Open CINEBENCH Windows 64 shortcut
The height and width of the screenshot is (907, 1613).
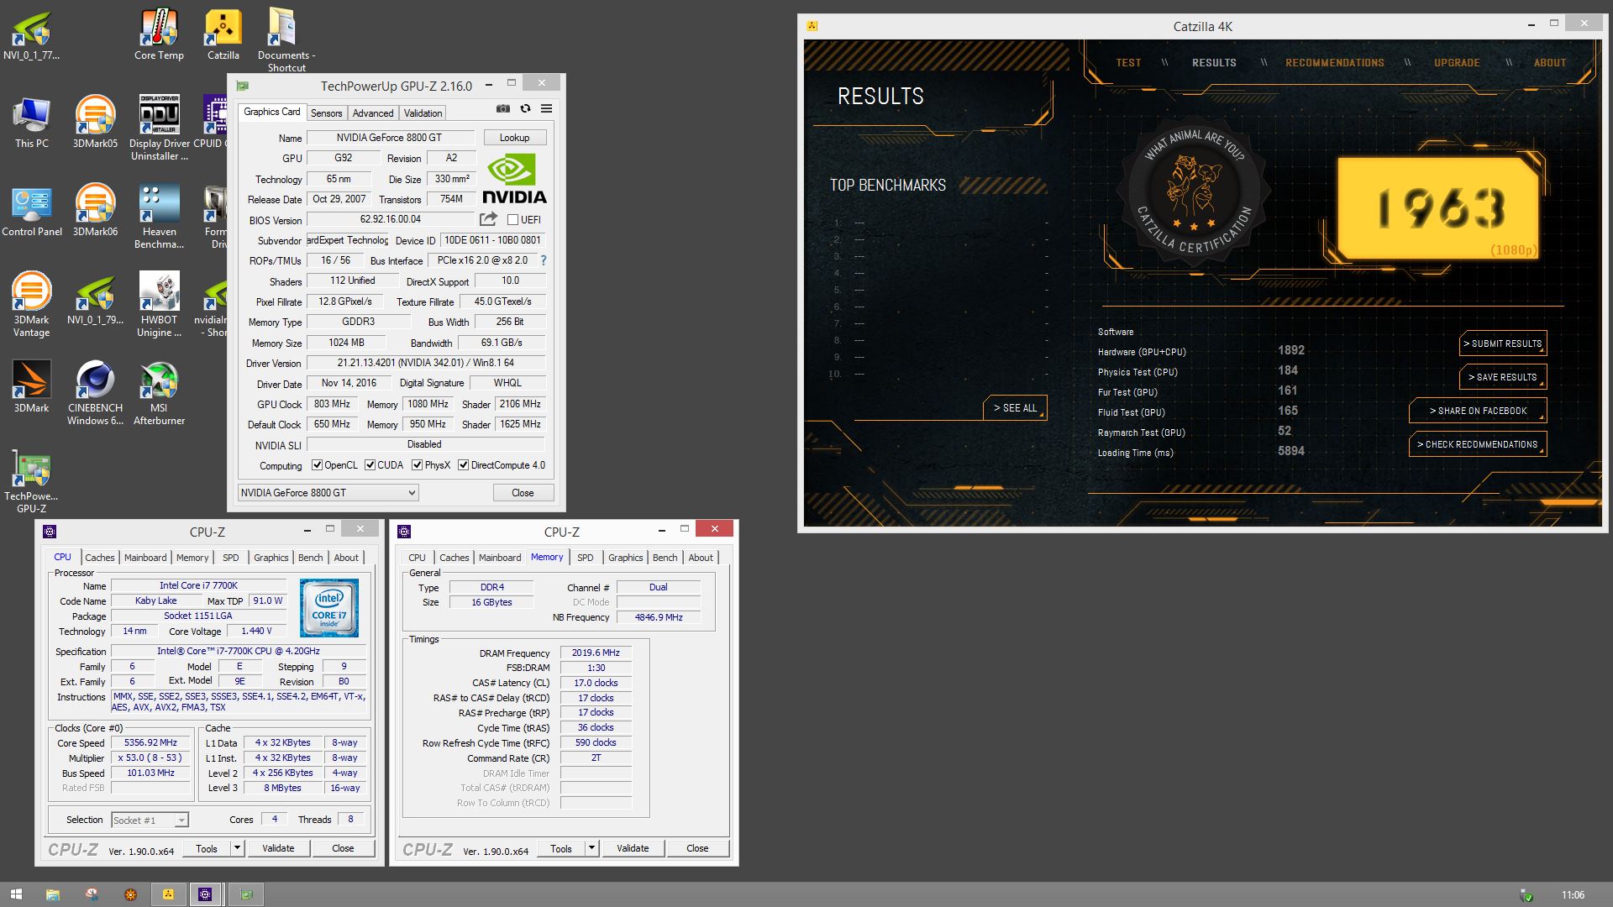click(95, 393)
